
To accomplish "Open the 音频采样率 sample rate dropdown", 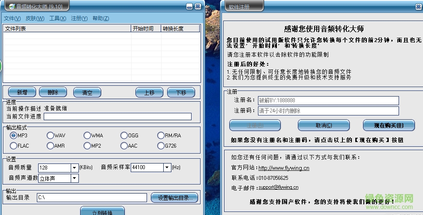I will [167, 167].
